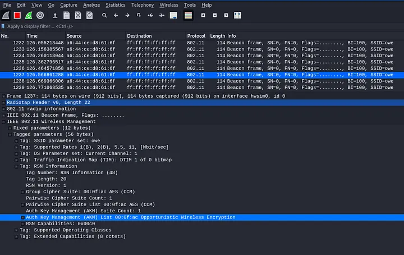This screenshot has width=404, height=255.
Task: Sort packets by the Protocol column header
Action: click(x=196, y=36)
